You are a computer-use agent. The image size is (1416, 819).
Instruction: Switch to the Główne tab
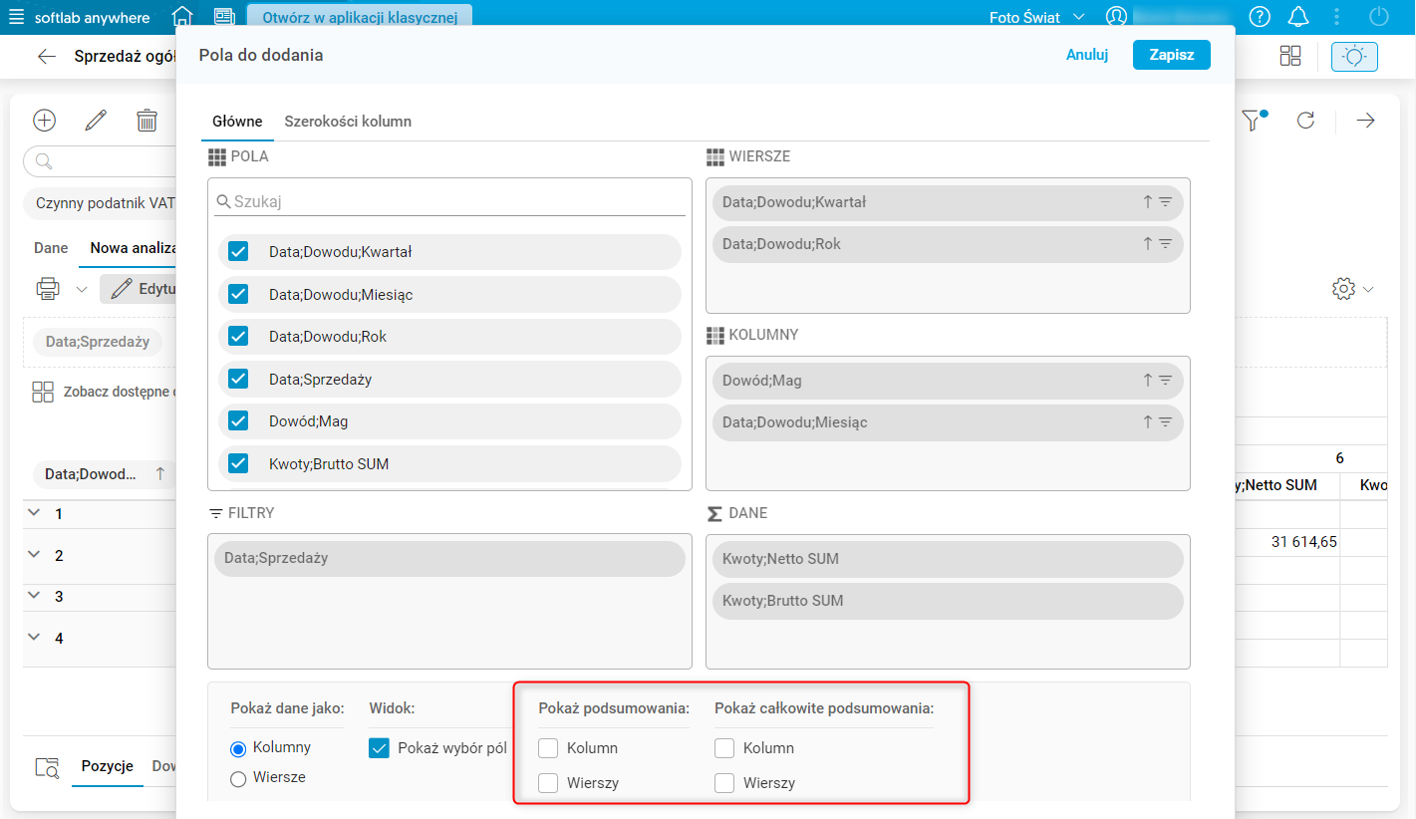click(237, 122)
